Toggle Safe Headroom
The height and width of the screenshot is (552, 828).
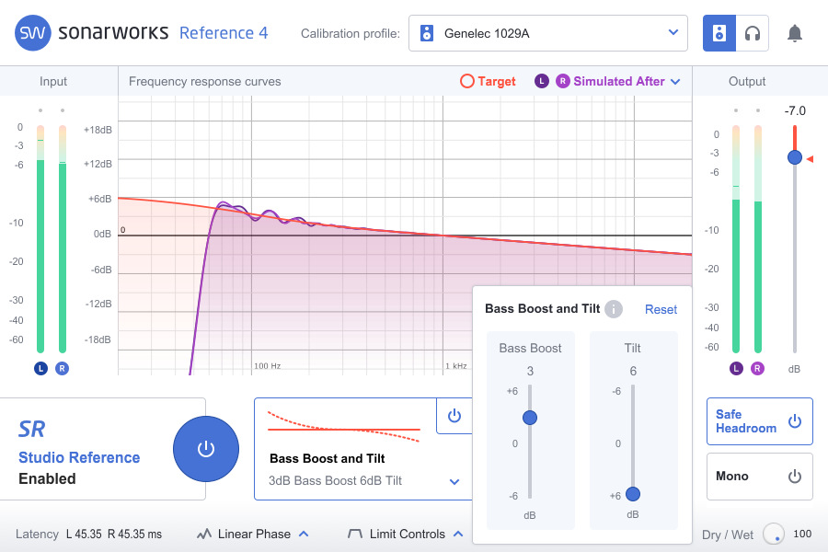coord(759,421)
